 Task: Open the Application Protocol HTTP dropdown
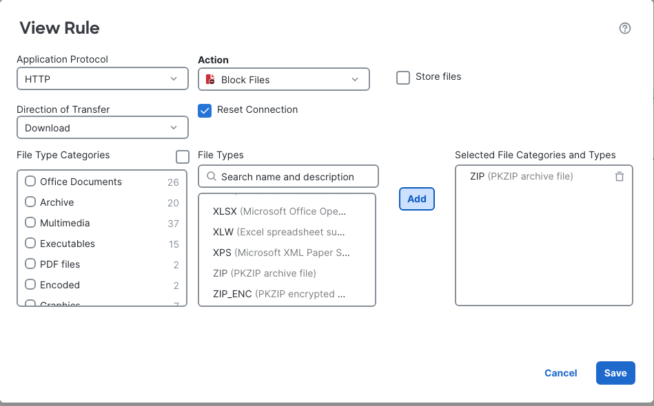pos(103,78)
